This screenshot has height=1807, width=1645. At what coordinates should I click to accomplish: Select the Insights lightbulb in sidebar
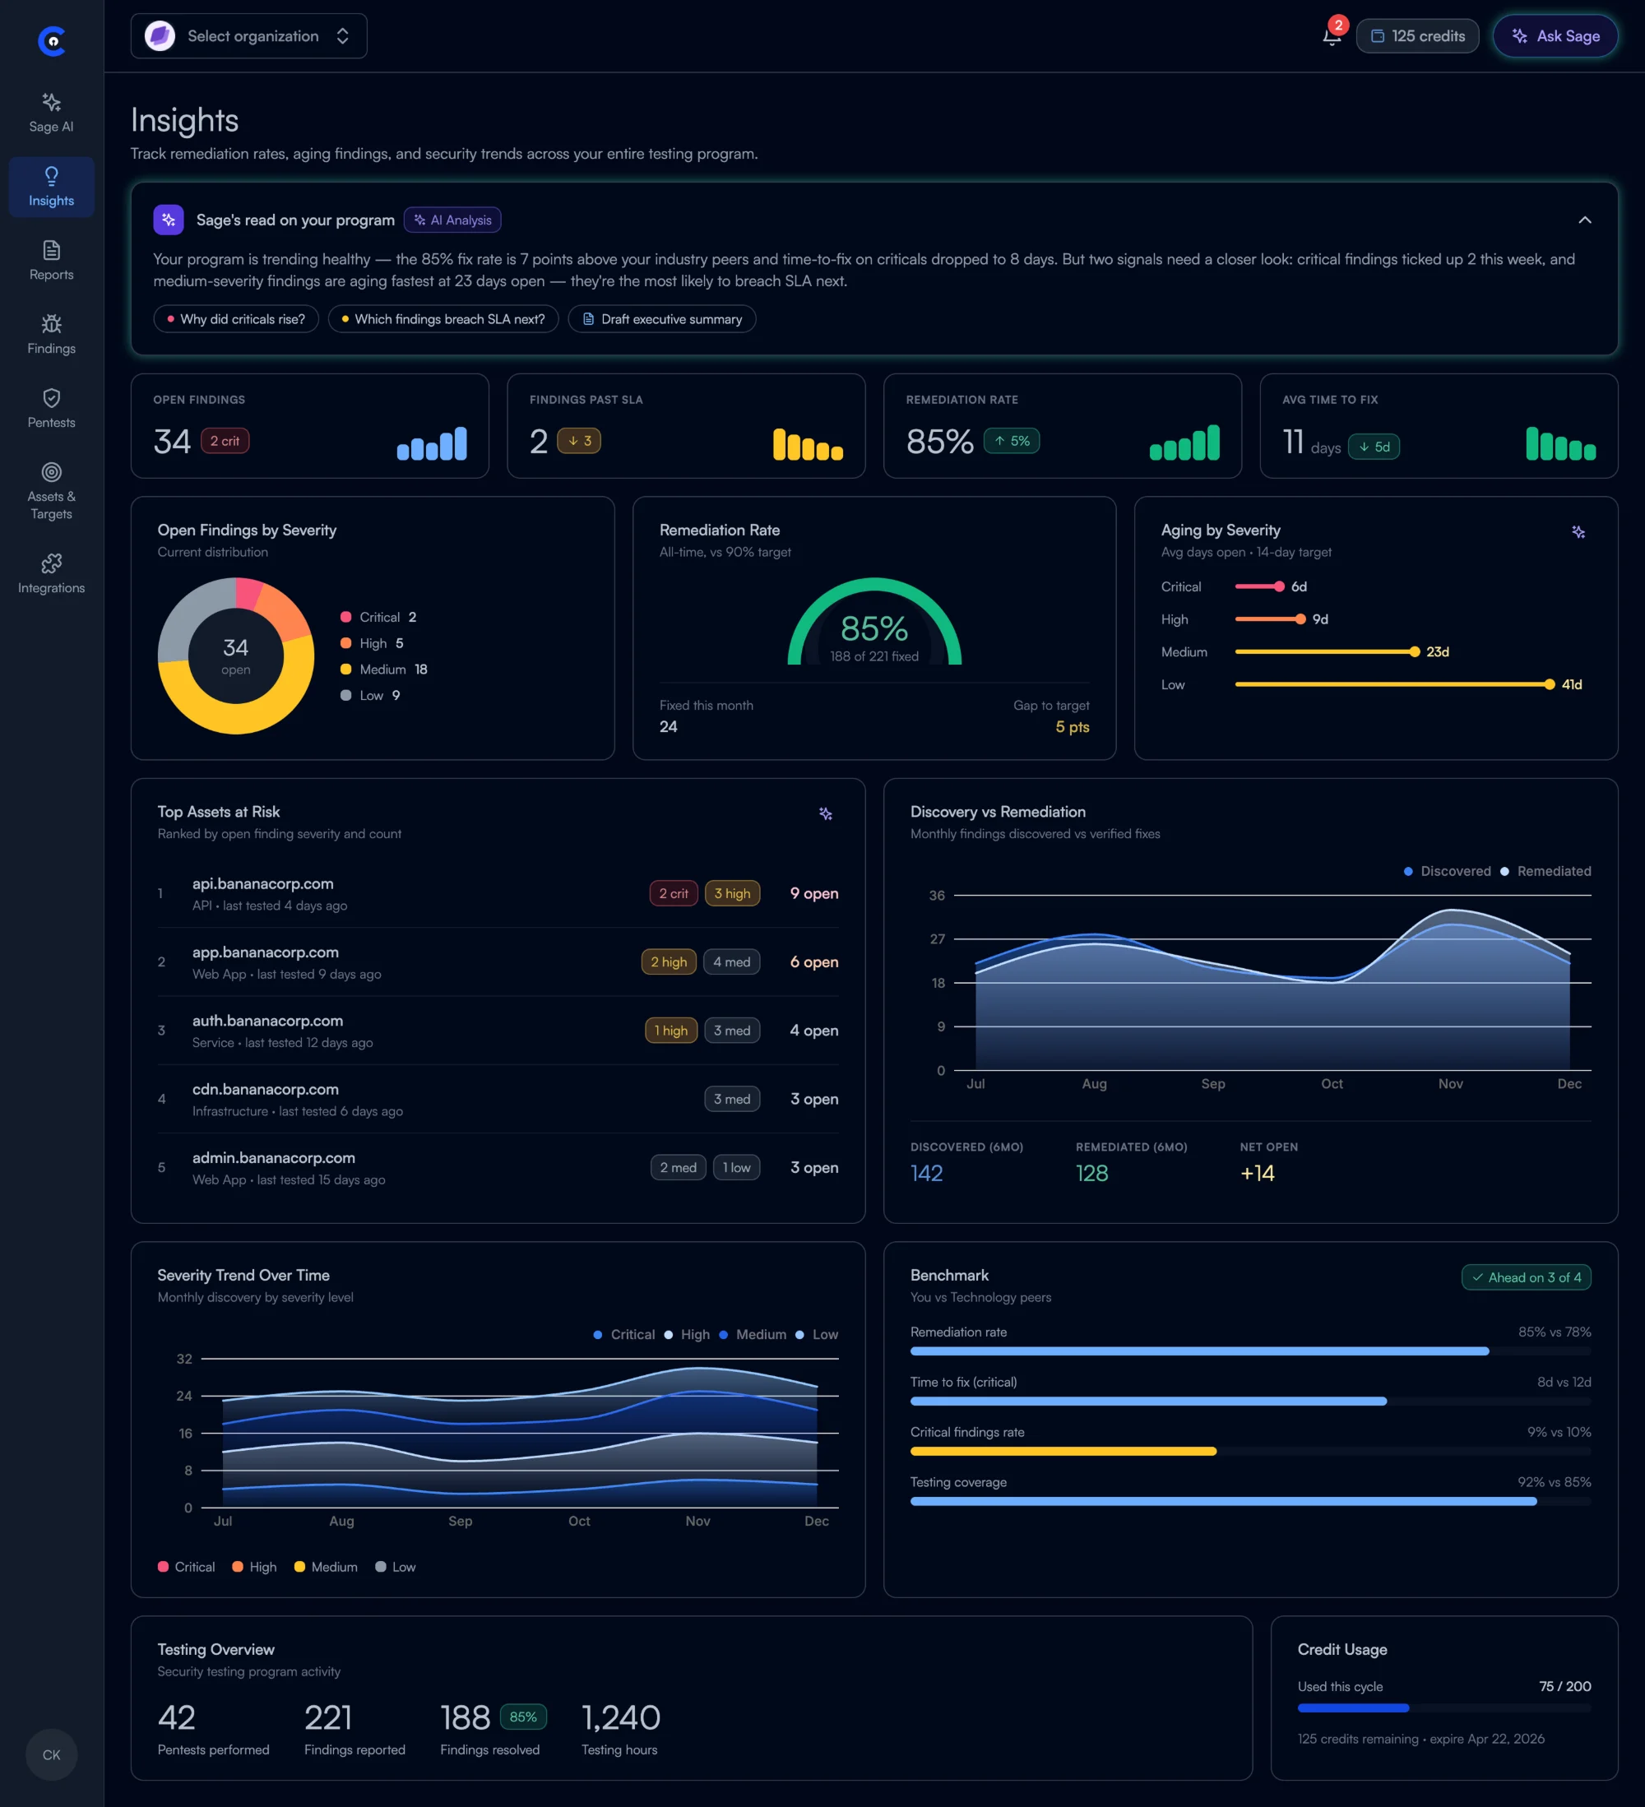pyautogui.click(x=51, y=187)
